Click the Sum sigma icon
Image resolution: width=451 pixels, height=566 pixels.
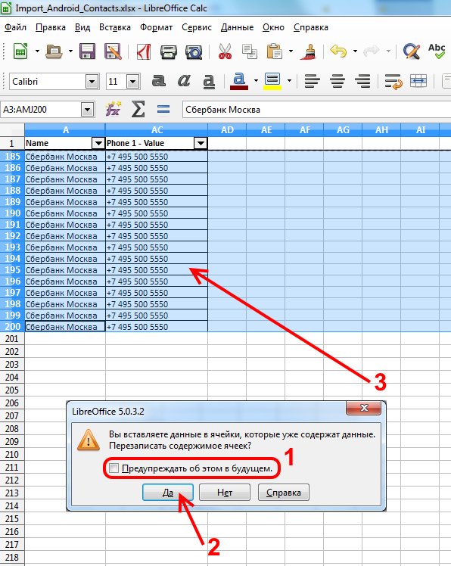pyautogui.click(x=138, y=109)
